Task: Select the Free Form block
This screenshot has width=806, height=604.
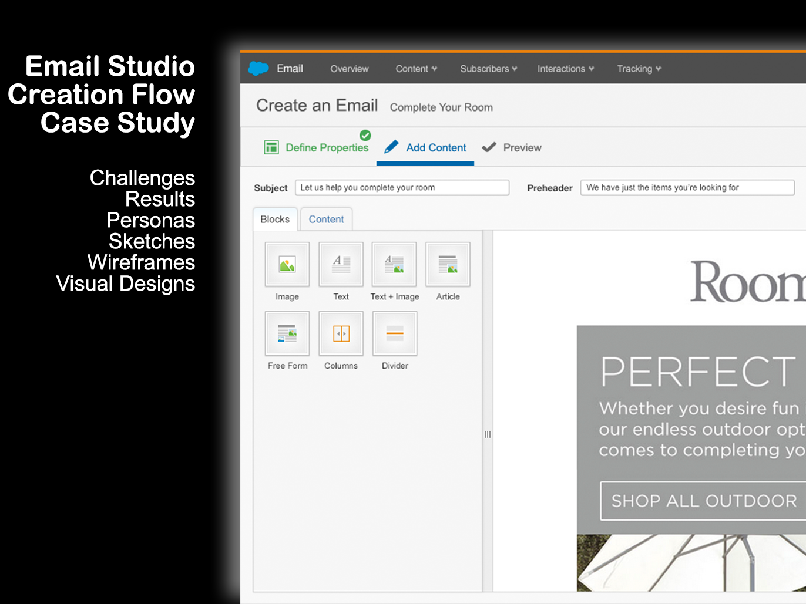Action: pos(287,333)
